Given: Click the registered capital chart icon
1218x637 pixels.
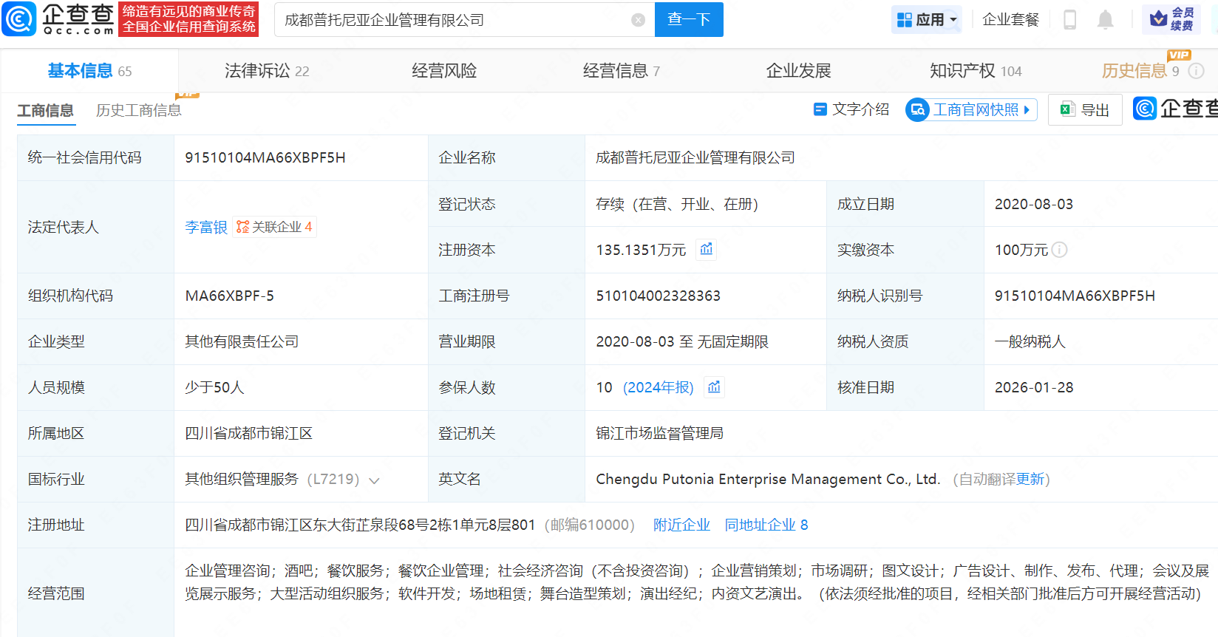Looking at the screenshot, I should tap(707, 249).
